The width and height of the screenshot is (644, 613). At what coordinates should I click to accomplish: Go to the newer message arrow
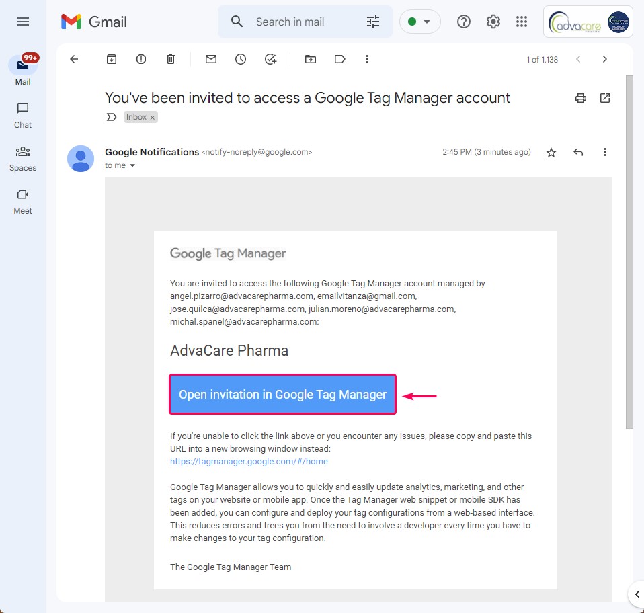[x=578, y=60]
